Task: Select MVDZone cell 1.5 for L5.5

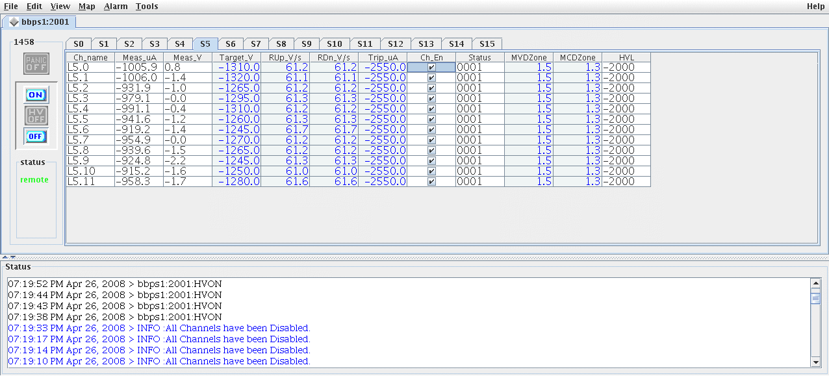Action: point(529,119)
